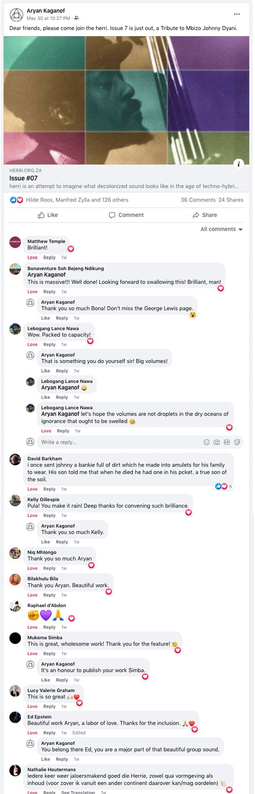Click the emoji icon in reply box
This screenshot has width=255, height=794.
click(x=207, y=442)
